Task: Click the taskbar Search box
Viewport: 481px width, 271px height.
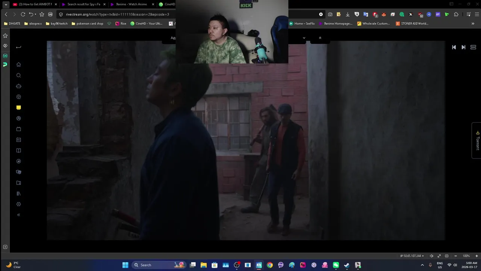Action: point(159,265)
